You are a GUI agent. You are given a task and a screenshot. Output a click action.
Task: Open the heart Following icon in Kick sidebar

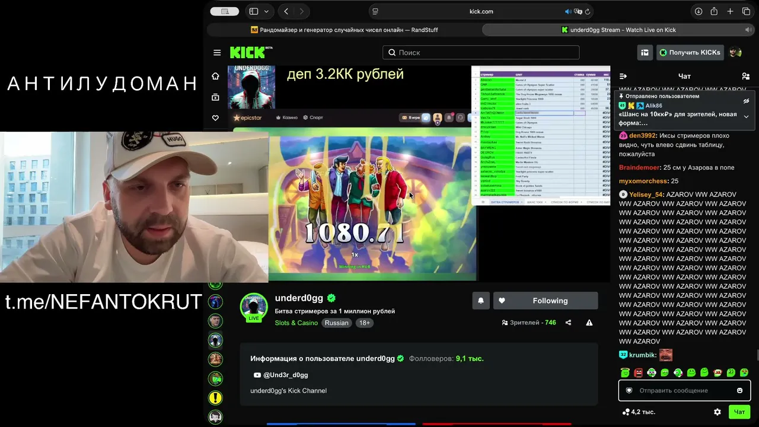click(215, 118)
